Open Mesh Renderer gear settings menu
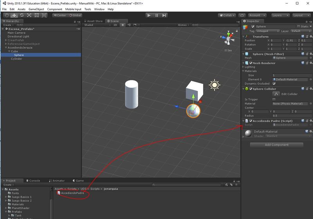 coord(311,63)
